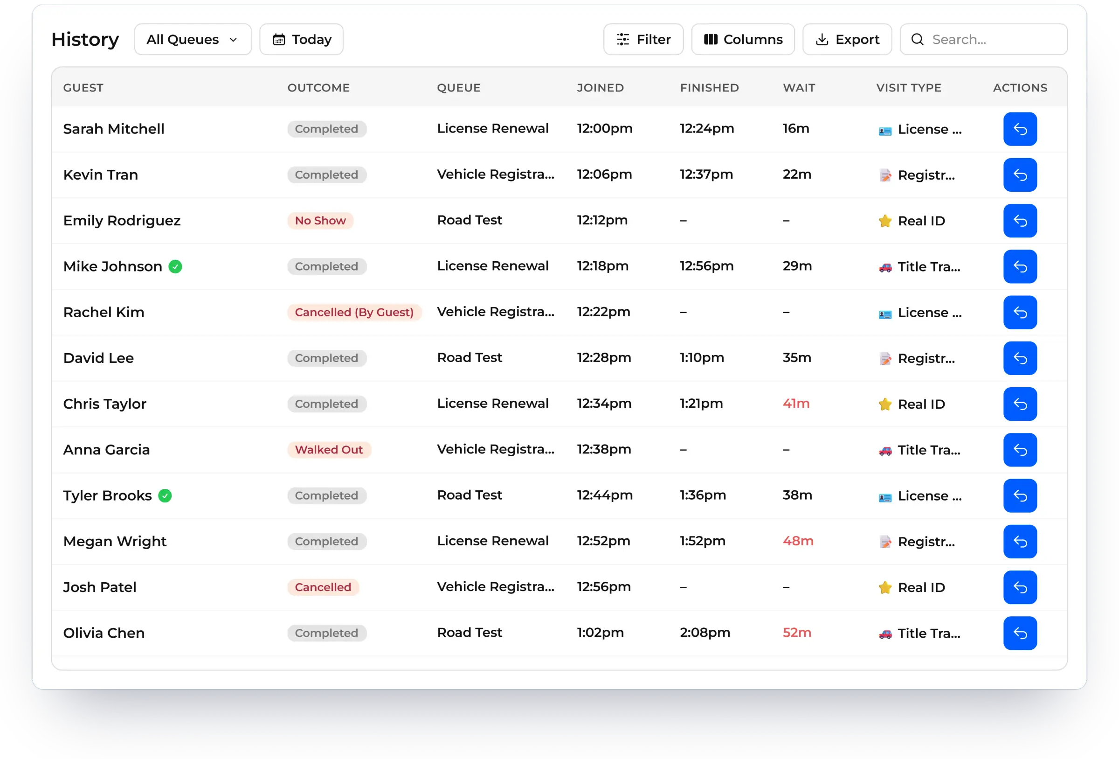
Task: Click Josh Patel's Cancelled badge
Action: tap(323, 586)
